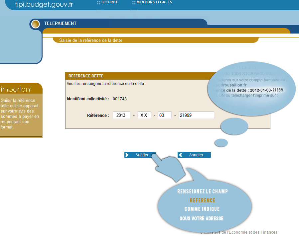
Task: Open the SECURITE menu item
Action: click(109, 2)
